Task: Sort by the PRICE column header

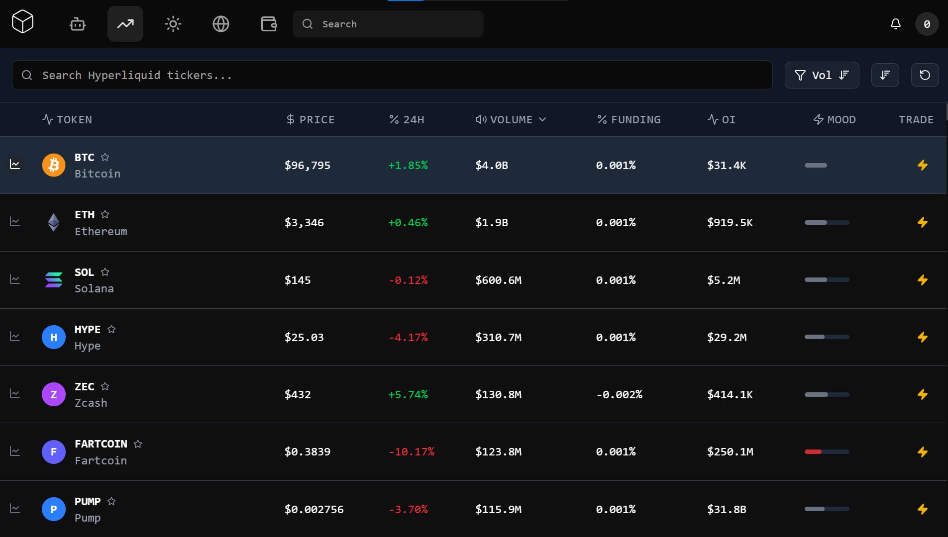Action: 311,119
